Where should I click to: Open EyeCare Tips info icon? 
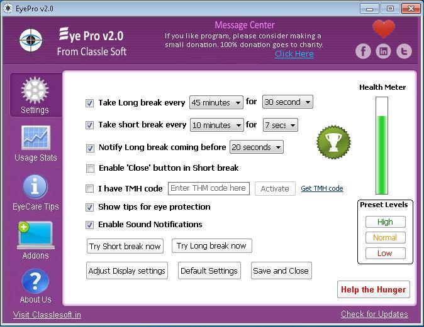coord(35,186)
